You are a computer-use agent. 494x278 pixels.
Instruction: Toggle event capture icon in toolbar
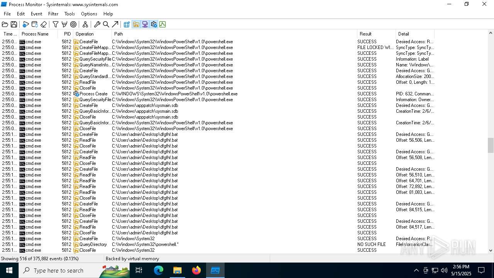click(26, 24)
